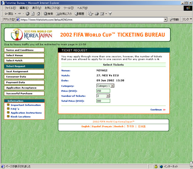Open the Application Instructions link
Image resolution: width=193 pixels, height=169 pixels.
pyautogui.click(x=26, y=113)
